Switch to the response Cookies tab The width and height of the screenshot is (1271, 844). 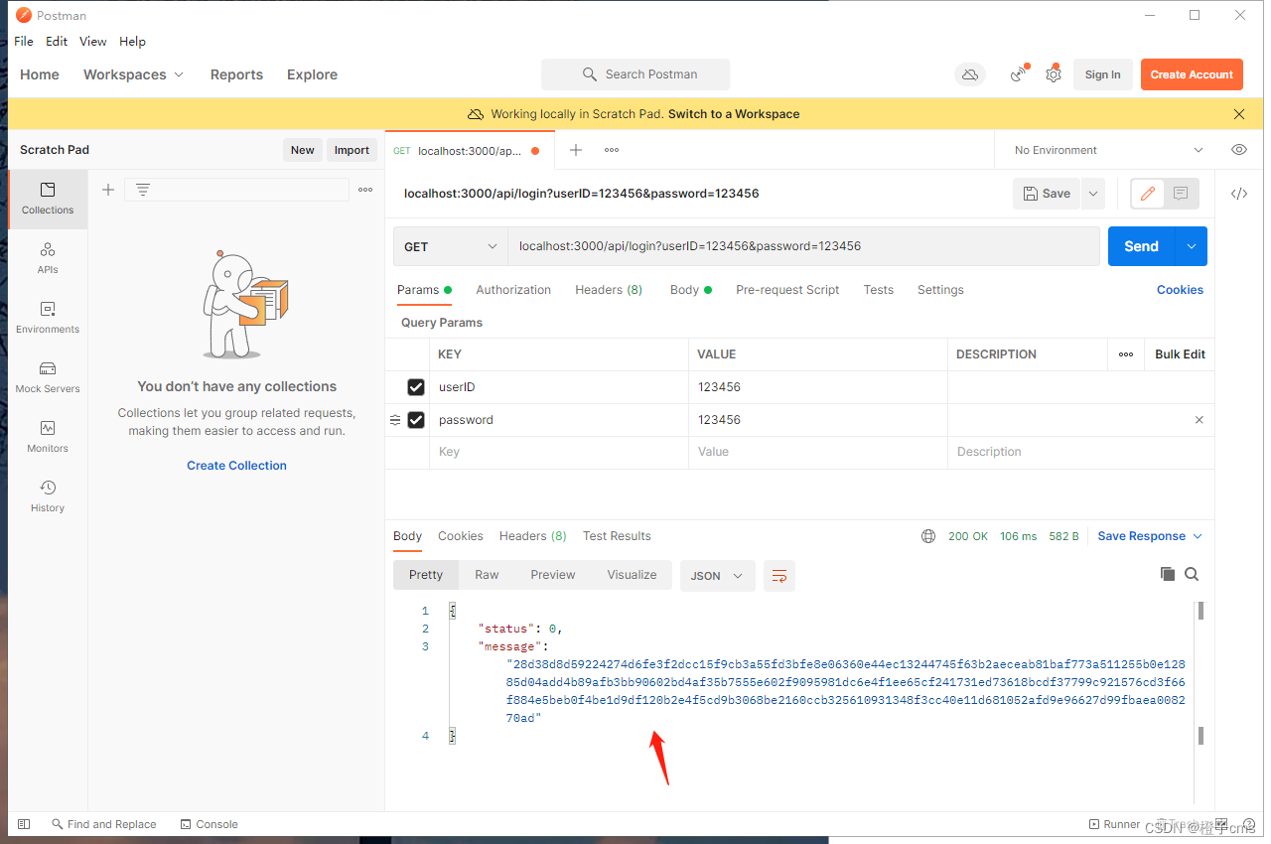461,536
